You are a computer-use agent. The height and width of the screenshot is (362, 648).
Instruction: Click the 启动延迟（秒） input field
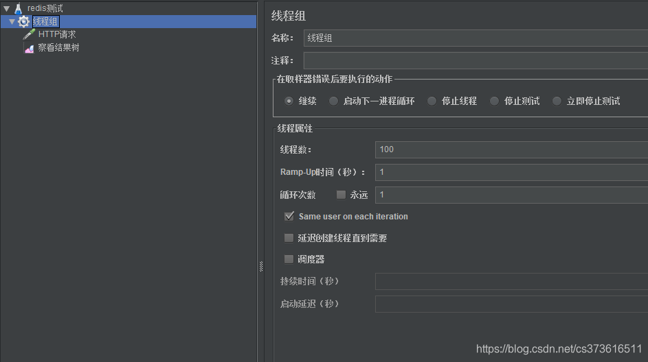pyautogui.click(x=512, y=304)
